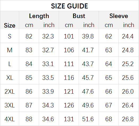Select the XL size row label
139x126 pixels.
(x=10, y=78)
